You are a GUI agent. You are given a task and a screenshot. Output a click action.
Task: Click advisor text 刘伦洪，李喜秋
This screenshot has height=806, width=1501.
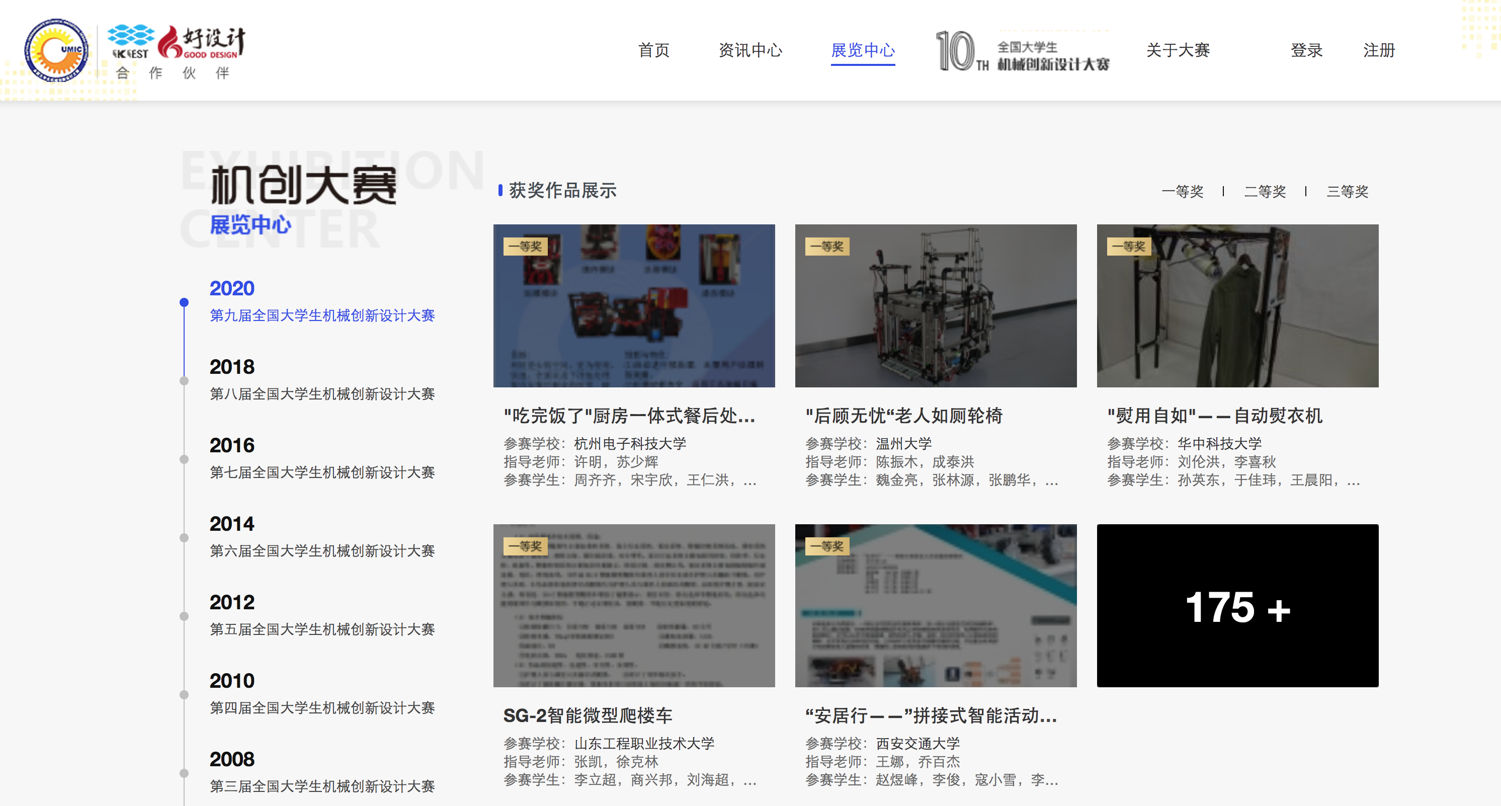click(x=1227, y=462)
